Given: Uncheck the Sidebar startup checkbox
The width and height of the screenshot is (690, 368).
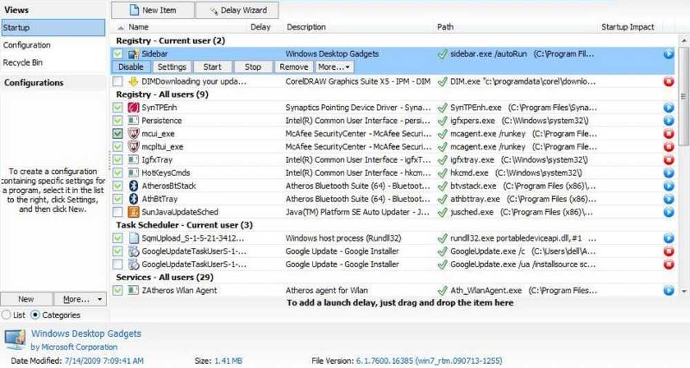Looking at the screenshot, I should click(117, 54).
